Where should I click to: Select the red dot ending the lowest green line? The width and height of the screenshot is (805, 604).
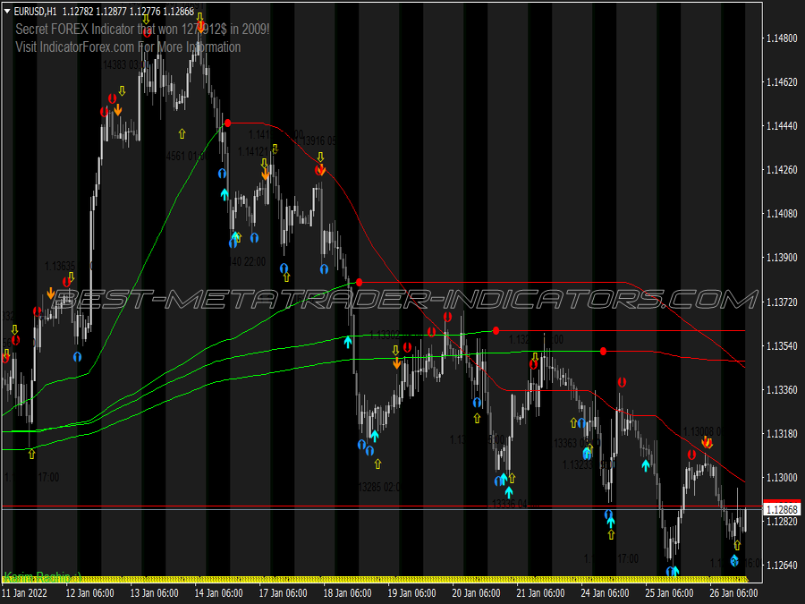[x=603, y=352]
